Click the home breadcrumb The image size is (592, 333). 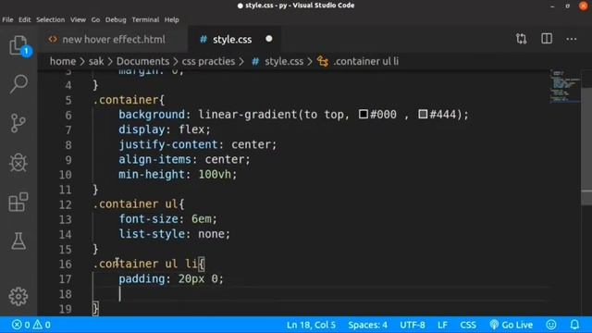[63, 61]
